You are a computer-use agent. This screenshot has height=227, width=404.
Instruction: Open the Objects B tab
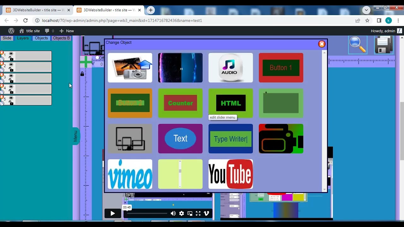61,38
